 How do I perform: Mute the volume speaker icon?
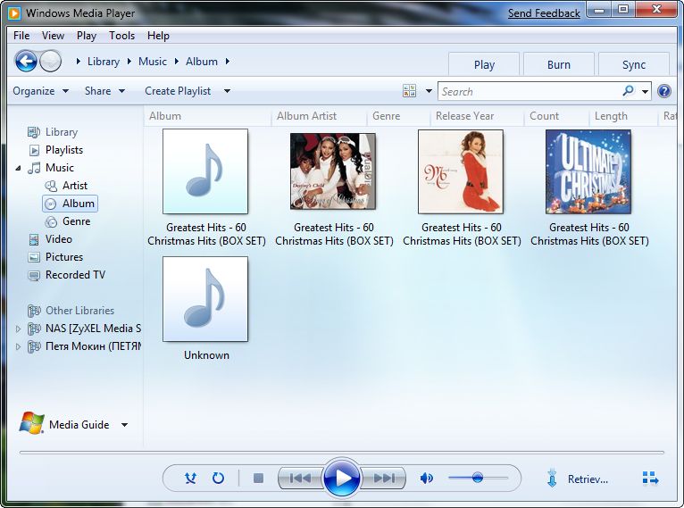pos(427,479)
